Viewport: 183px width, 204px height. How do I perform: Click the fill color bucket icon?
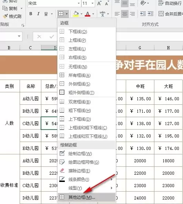76,14
